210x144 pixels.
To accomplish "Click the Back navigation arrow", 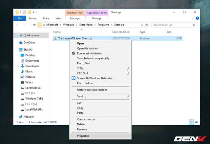I will click(x=18, y=25).
